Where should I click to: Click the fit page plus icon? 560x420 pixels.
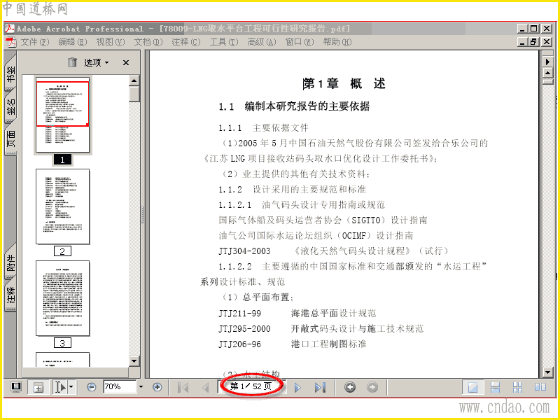38,387
